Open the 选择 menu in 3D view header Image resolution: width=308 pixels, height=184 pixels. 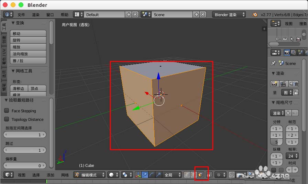point(36,175)
